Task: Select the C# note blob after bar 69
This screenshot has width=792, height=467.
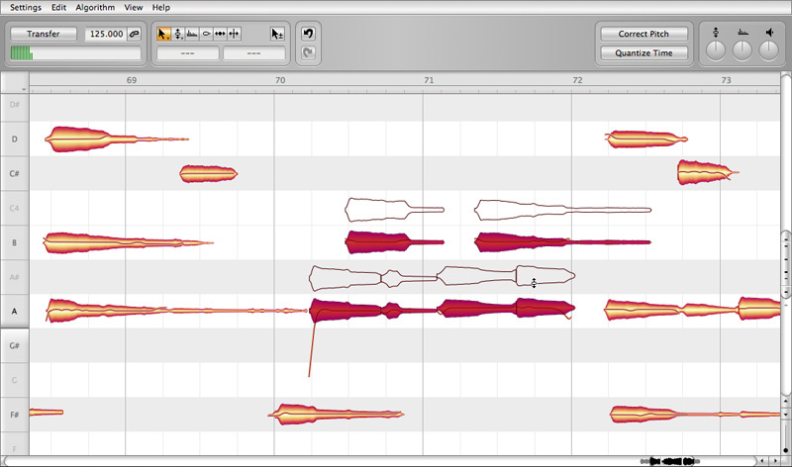Action: click(x=208, y=174)
